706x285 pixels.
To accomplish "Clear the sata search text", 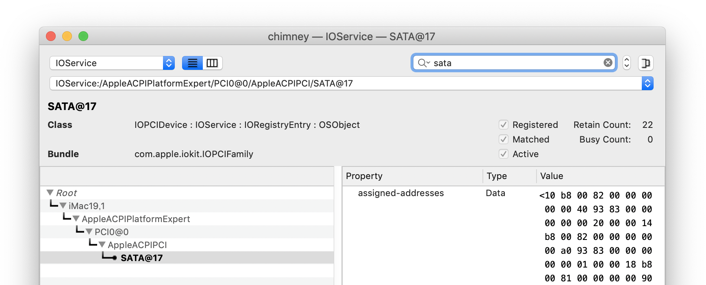I will click(x=608, y=63).
